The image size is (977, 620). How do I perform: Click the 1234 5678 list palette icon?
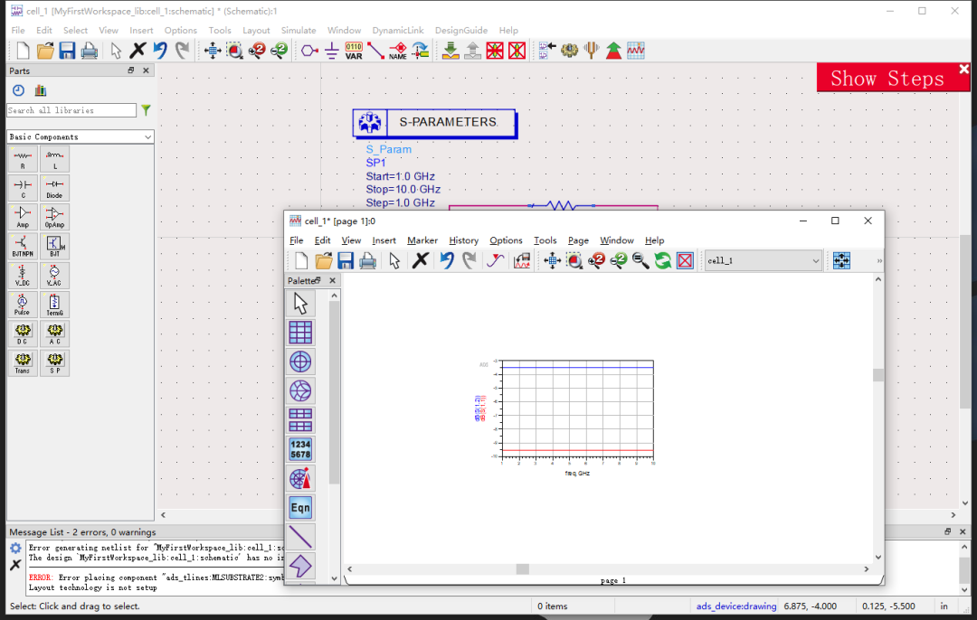[x=300, y=449]
